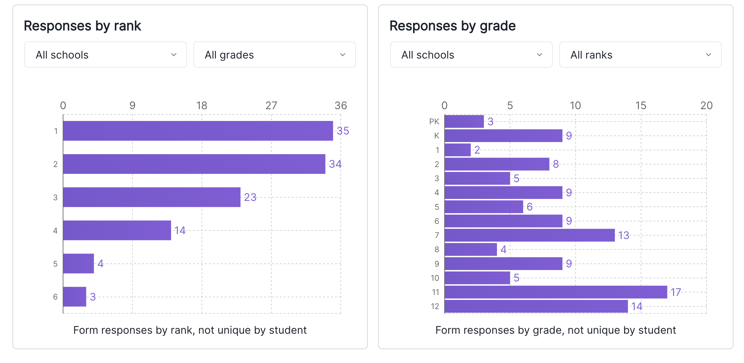Click the rank 6 bar showing 3
The image size is (744, 363).
pos(75,297)
